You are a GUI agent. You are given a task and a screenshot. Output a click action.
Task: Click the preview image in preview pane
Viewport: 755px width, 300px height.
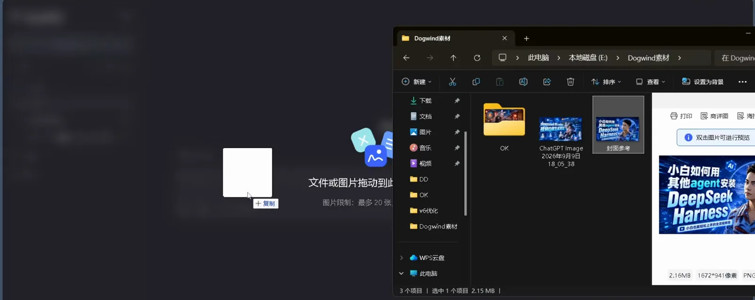pos(707,195)
